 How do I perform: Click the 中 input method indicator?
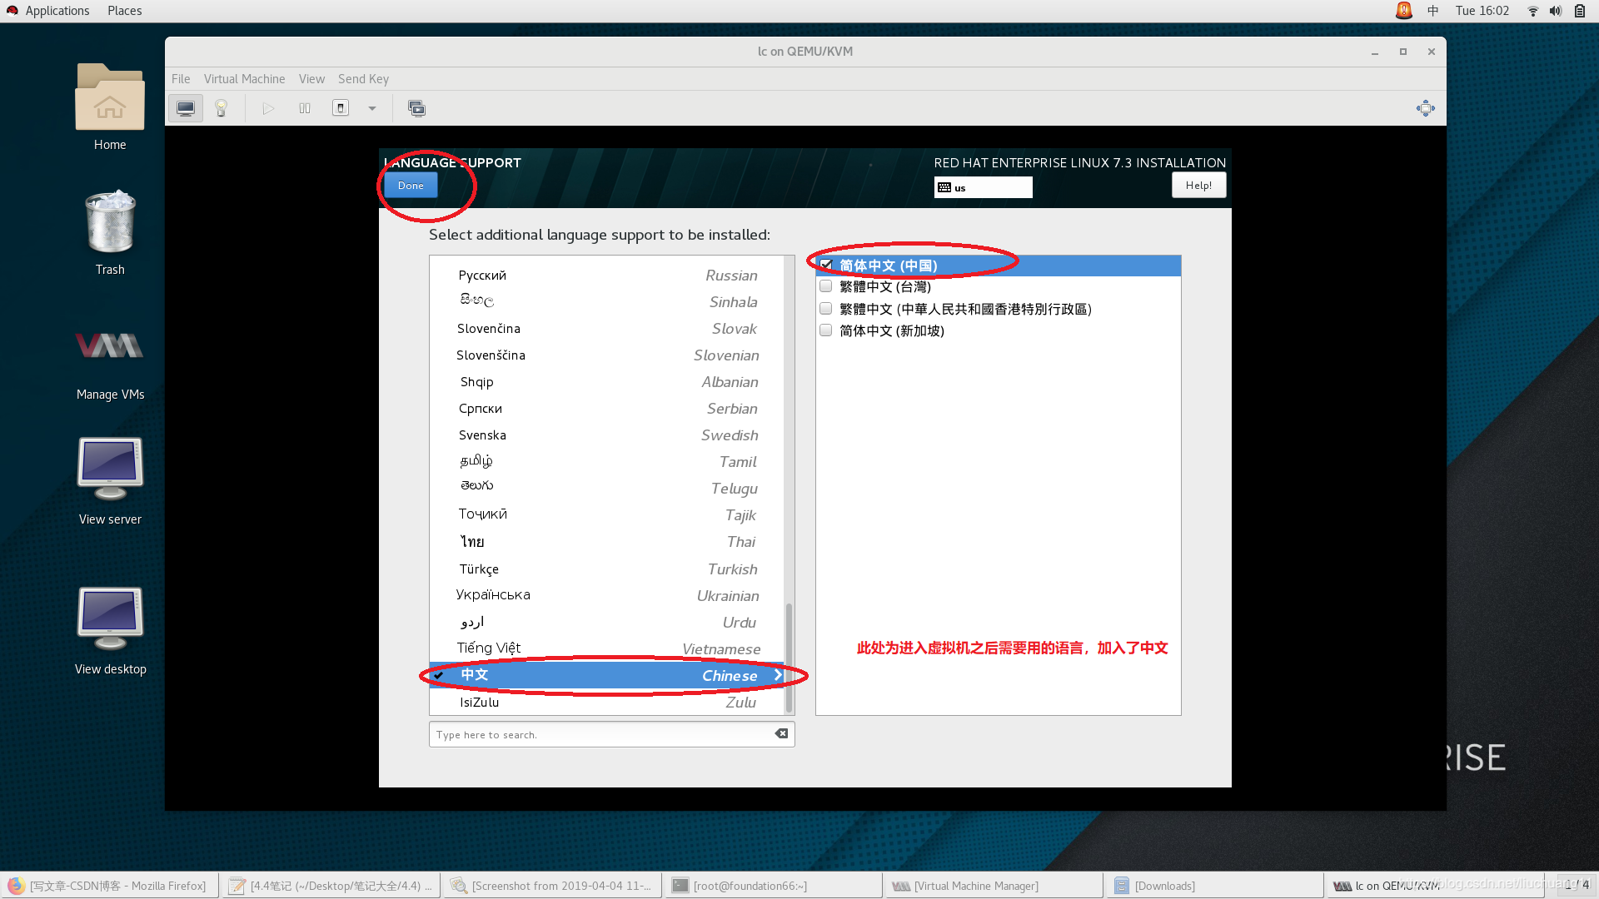(1432, 11)
